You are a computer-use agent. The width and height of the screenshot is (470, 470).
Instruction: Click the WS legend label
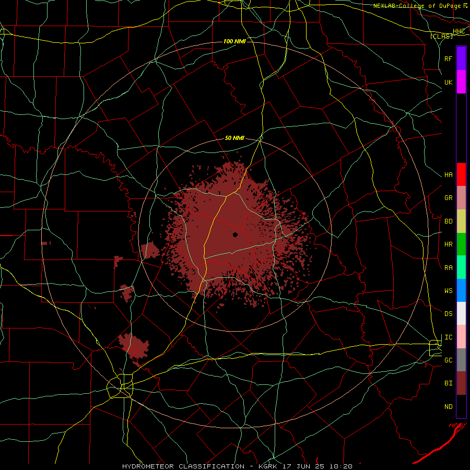[x=449, y=291]
